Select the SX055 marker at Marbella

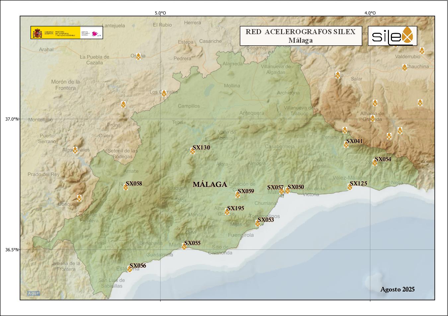tap(184, 246)
